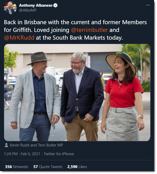
Task: View tagged Kevin Rudd and Terri Butler MP
Action: click(37, 145)
